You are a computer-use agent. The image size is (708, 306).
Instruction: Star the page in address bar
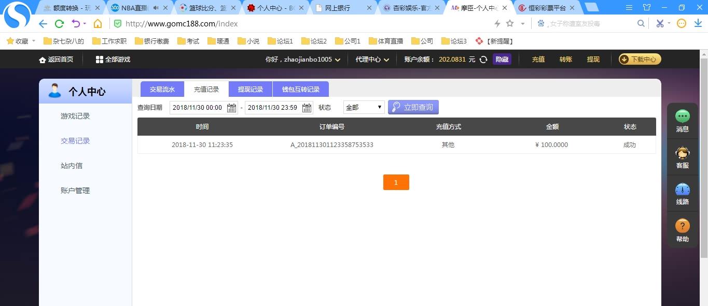tap(510, 24)
